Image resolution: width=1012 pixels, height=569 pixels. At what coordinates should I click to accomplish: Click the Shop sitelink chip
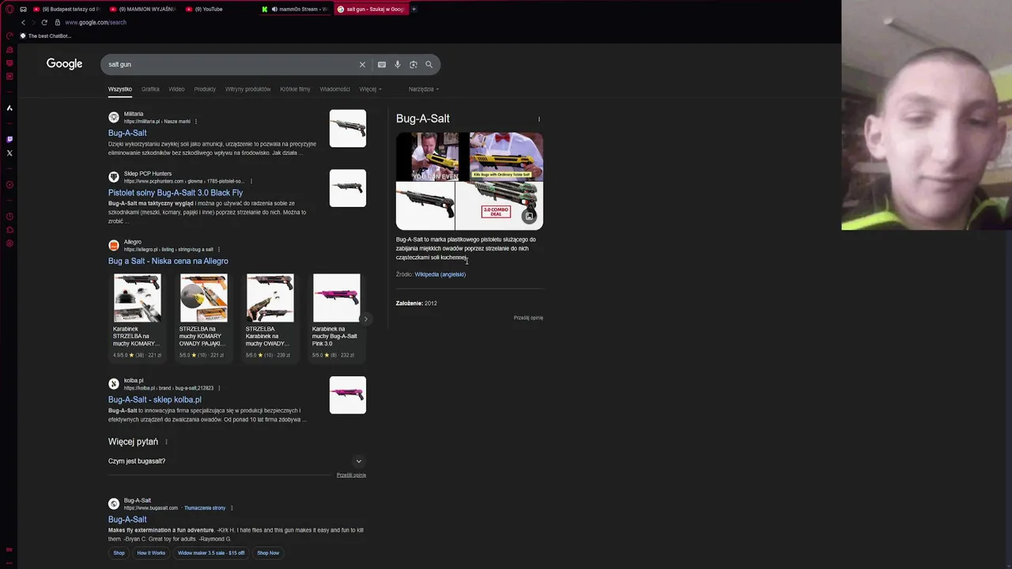(119, 553)
